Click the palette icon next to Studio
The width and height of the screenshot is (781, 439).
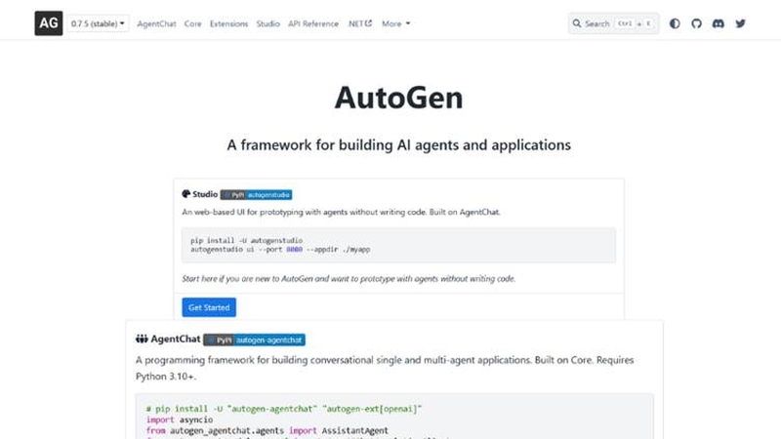click(185, 194)
